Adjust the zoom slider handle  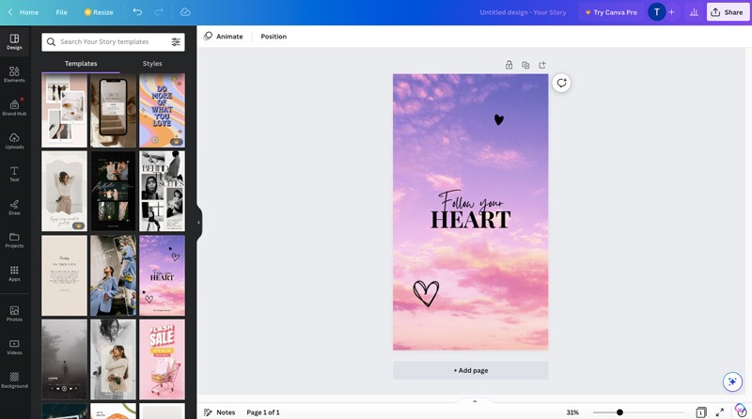(619, 412)
